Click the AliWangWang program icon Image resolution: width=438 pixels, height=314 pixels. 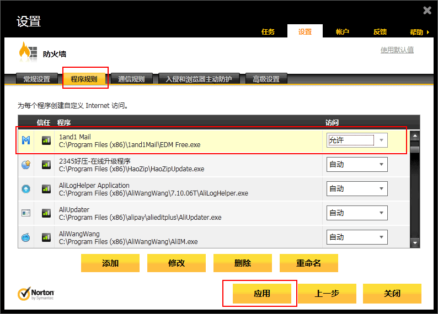(26, 237)
